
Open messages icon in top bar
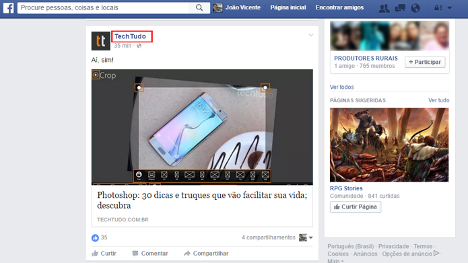pyautogui.click(x=400, y=8)
